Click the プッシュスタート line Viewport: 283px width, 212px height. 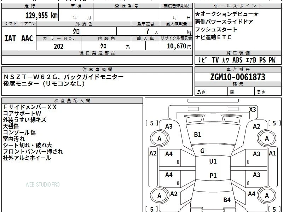(216, 29)
